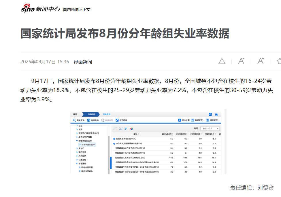In article image, click 16—24岁劳动力失业率 row label
Screen dimensions: 281x197
[137, 162]
